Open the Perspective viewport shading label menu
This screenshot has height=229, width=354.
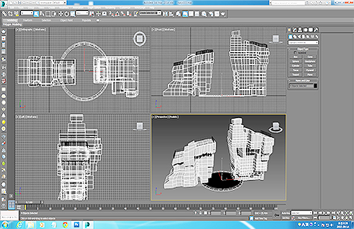[x=173, y=117]
